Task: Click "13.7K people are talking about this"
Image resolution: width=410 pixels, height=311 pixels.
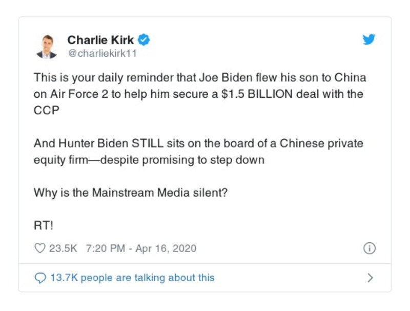Action: click(x=132, y=278)
